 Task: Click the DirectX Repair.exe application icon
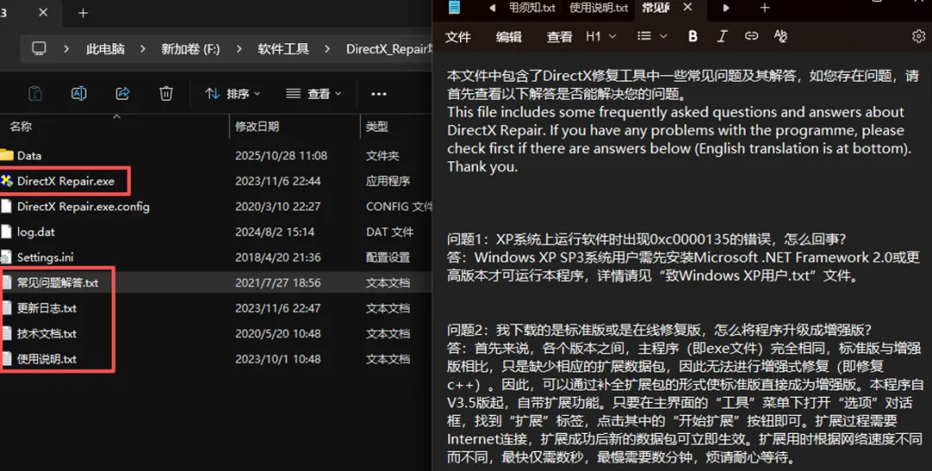tap(7, 181)
